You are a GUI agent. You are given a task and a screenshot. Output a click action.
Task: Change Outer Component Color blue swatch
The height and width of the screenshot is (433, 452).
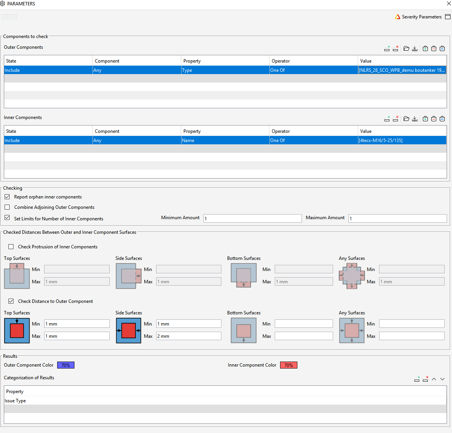pyautogui.click(x=66, y=365)
